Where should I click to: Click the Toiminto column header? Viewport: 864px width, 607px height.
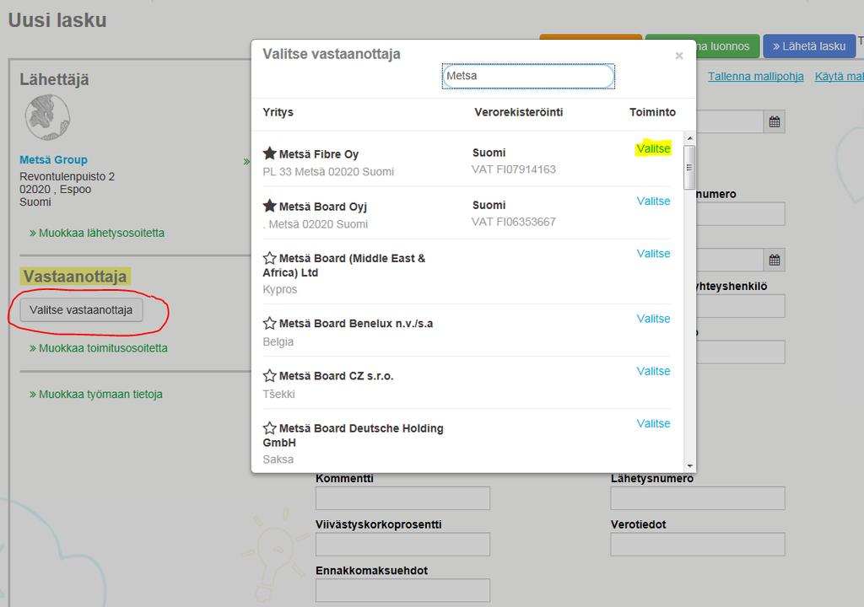[652, 112]
